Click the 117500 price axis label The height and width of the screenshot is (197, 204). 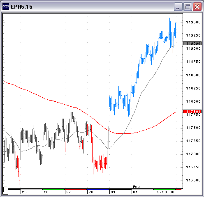point(193,128)
